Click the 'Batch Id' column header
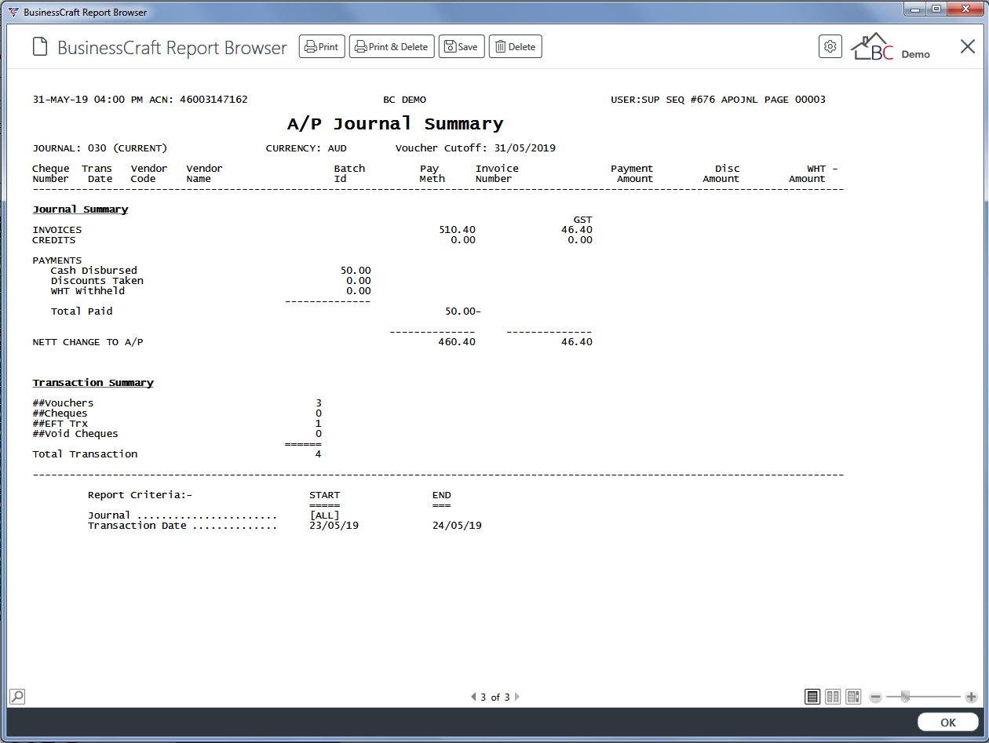The width and height of the screenshot is (989, 743). point(349,173)
